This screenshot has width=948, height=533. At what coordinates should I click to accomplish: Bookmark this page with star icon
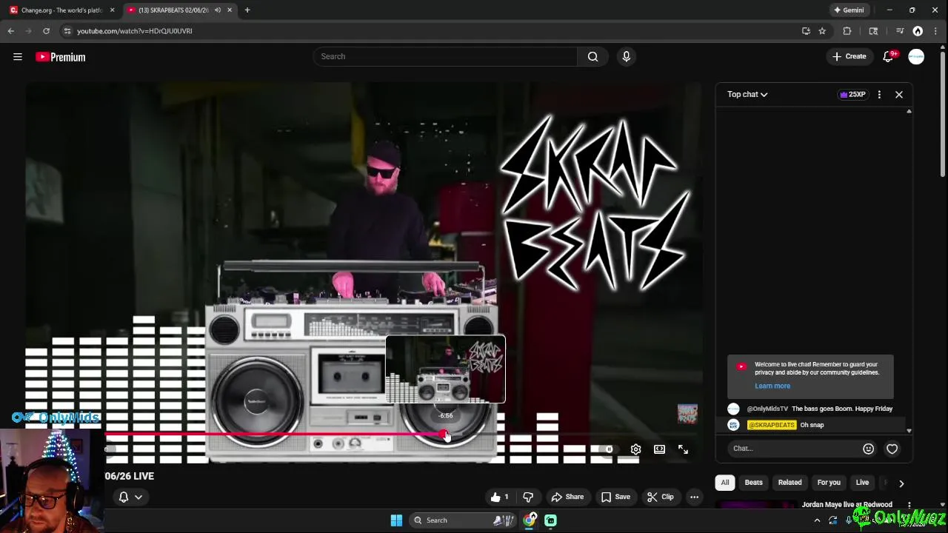click(x=822, y=31)
